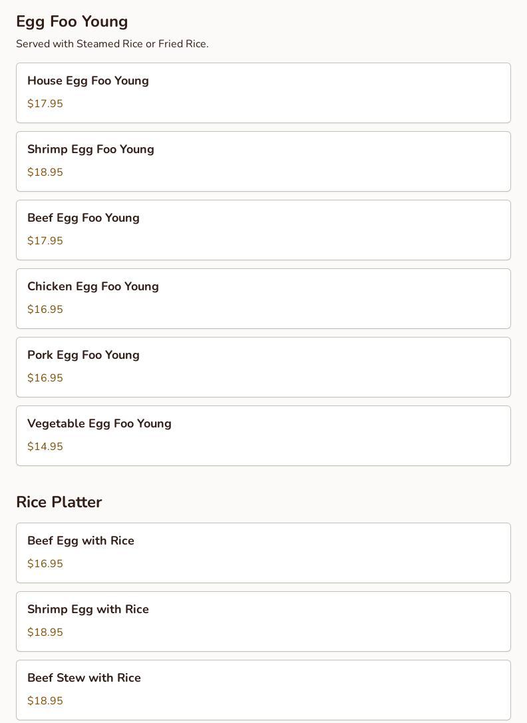This screenshot has width=527, height=723.
Task: Click the Rice Platter section heading
Action: tap(59, 502)
